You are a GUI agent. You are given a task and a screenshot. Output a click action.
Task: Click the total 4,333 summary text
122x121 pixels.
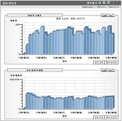(62, 19)
